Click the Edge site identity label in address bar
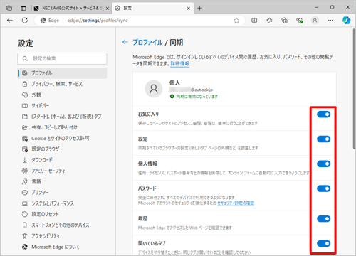 click(x=50, y=21)
